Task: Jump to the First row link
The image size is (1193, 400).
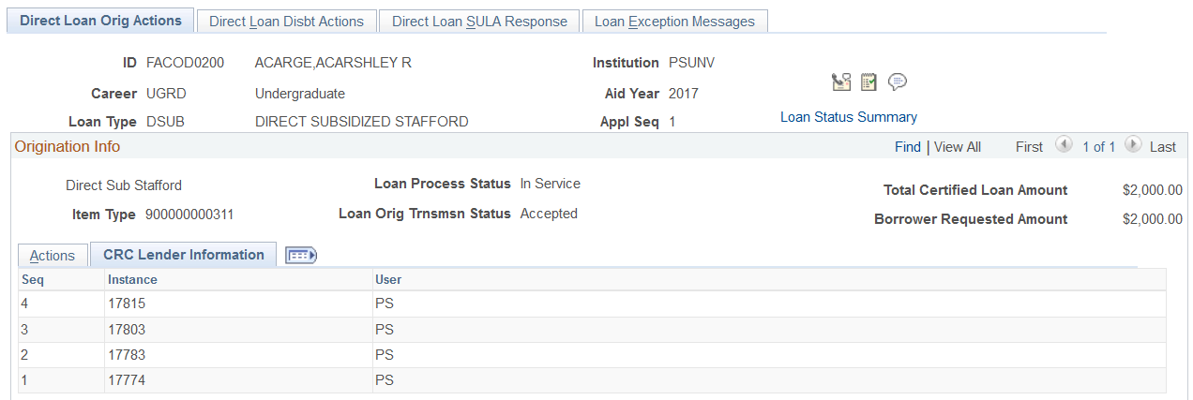Action: tap(1029, 147)
